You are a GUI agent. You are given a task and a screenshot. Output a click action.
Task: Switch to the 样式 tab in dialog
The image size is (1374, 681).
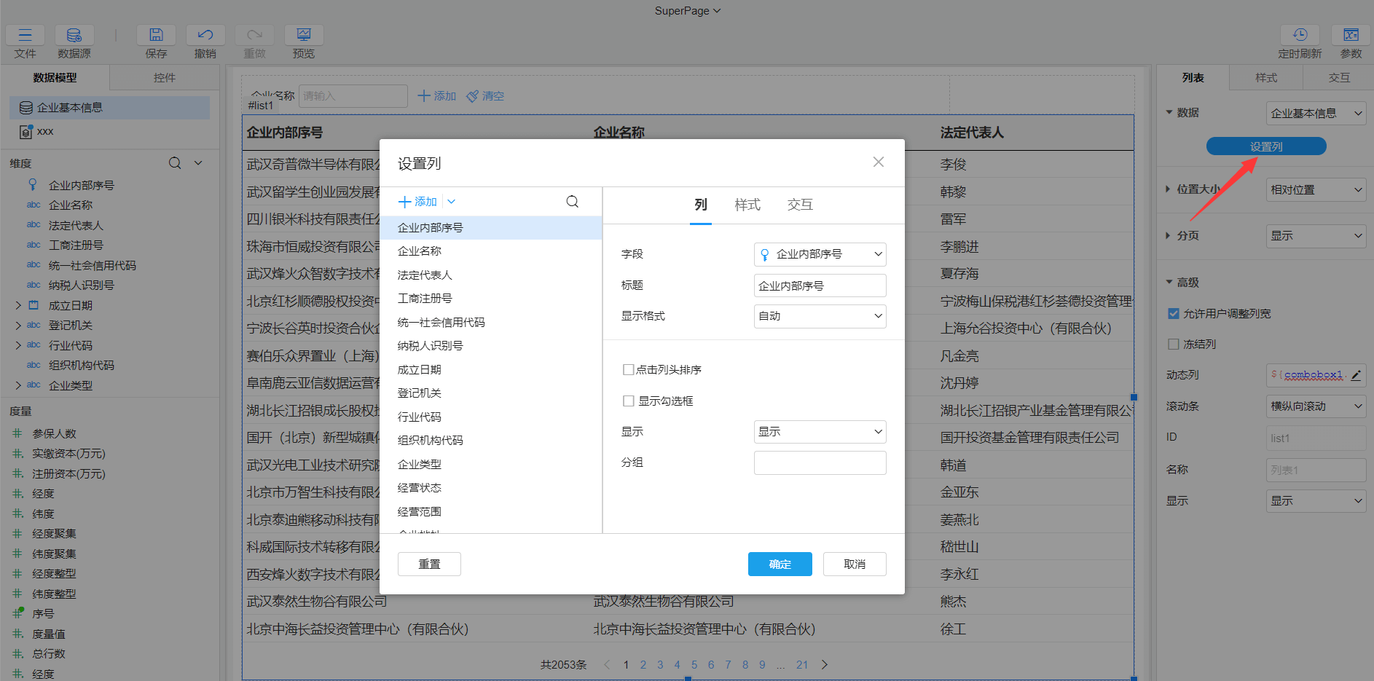point(747,205)
